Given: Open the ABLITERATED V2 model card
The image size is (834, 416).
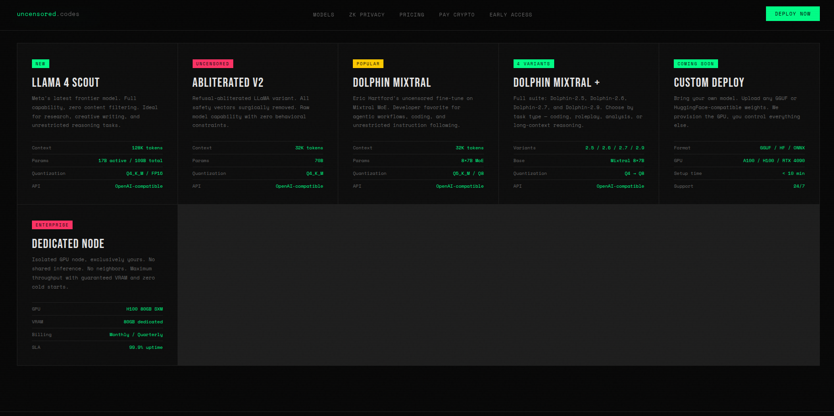Looking at the screenshot, I should 227,83.
